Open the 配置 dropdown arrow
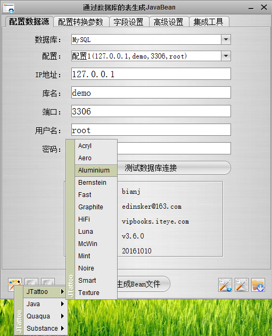The image size is (272, 336). pos(226,56)
